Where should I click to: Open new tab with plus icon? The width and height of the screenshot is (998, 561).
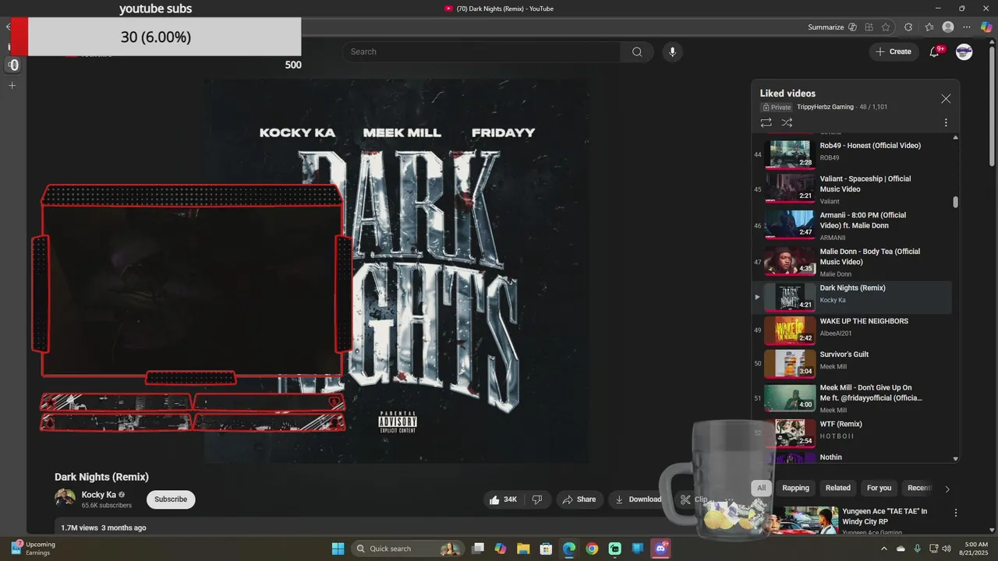tap(12, 85)
